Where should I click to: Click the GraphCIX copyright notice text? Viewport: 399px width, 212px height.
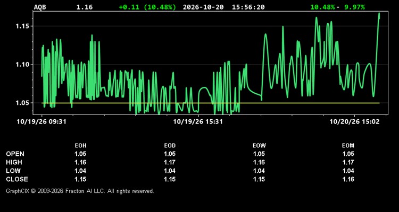tap(80, 191)
